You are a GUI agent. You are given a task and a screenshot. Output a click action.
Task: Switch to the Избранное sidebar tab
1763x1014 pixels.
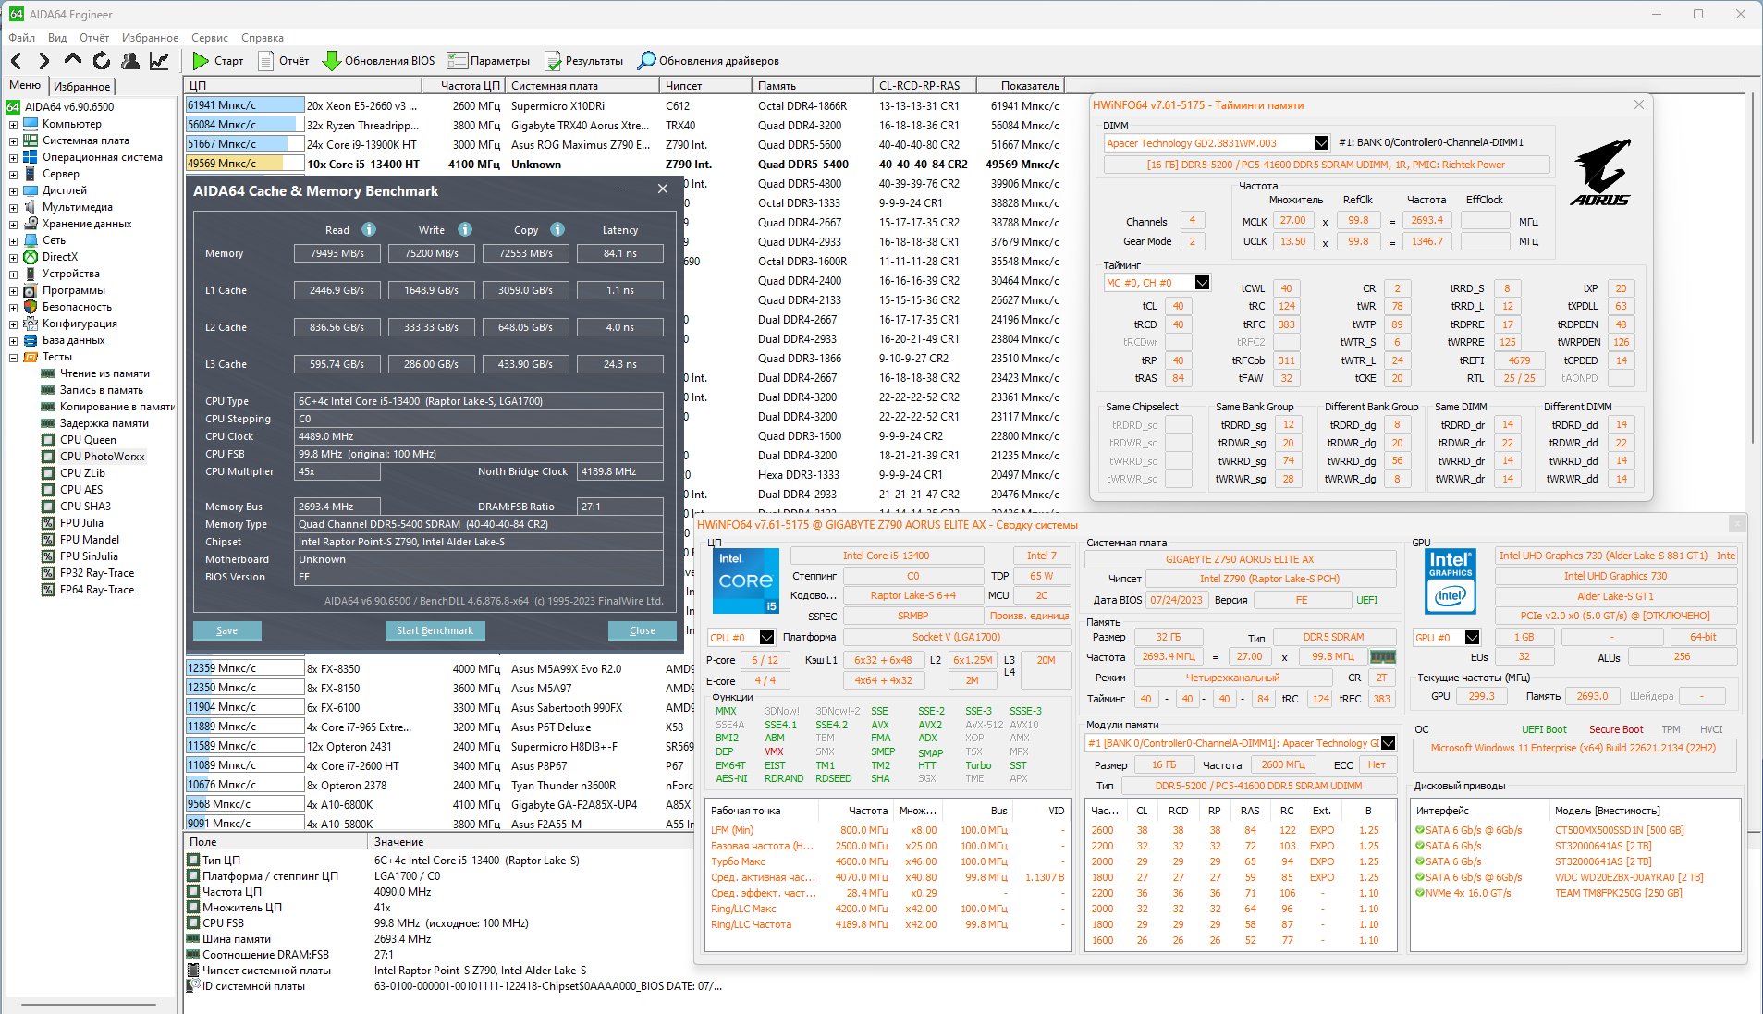point(81,86)
